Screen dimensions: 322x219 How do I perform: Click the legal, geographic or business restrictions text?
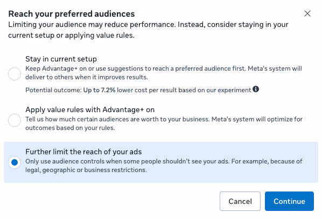(x=86, y=170)
